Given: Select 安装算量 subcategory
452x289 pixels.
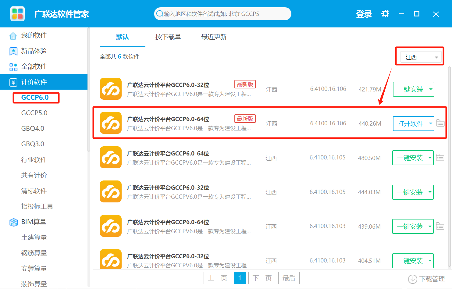Looking at the screenshot, I should (x=34, y=269).
